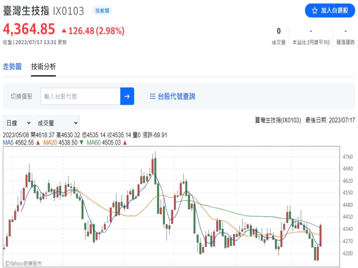This screenshot has width=358, height=268.
Task: Switch to the 走勢圖 tab
Action: pyautogui.click(x=12, y=67)
